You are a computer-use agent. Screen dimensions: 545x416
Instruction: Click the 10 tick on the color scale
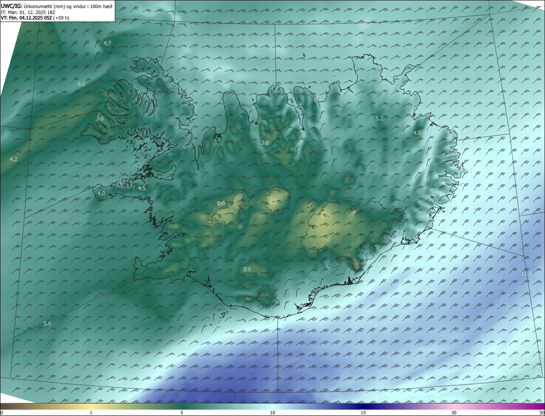272,413
